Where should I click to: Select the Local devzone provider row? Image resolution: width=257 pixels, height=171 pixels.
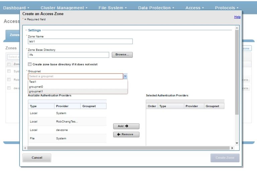pos(67,130)
